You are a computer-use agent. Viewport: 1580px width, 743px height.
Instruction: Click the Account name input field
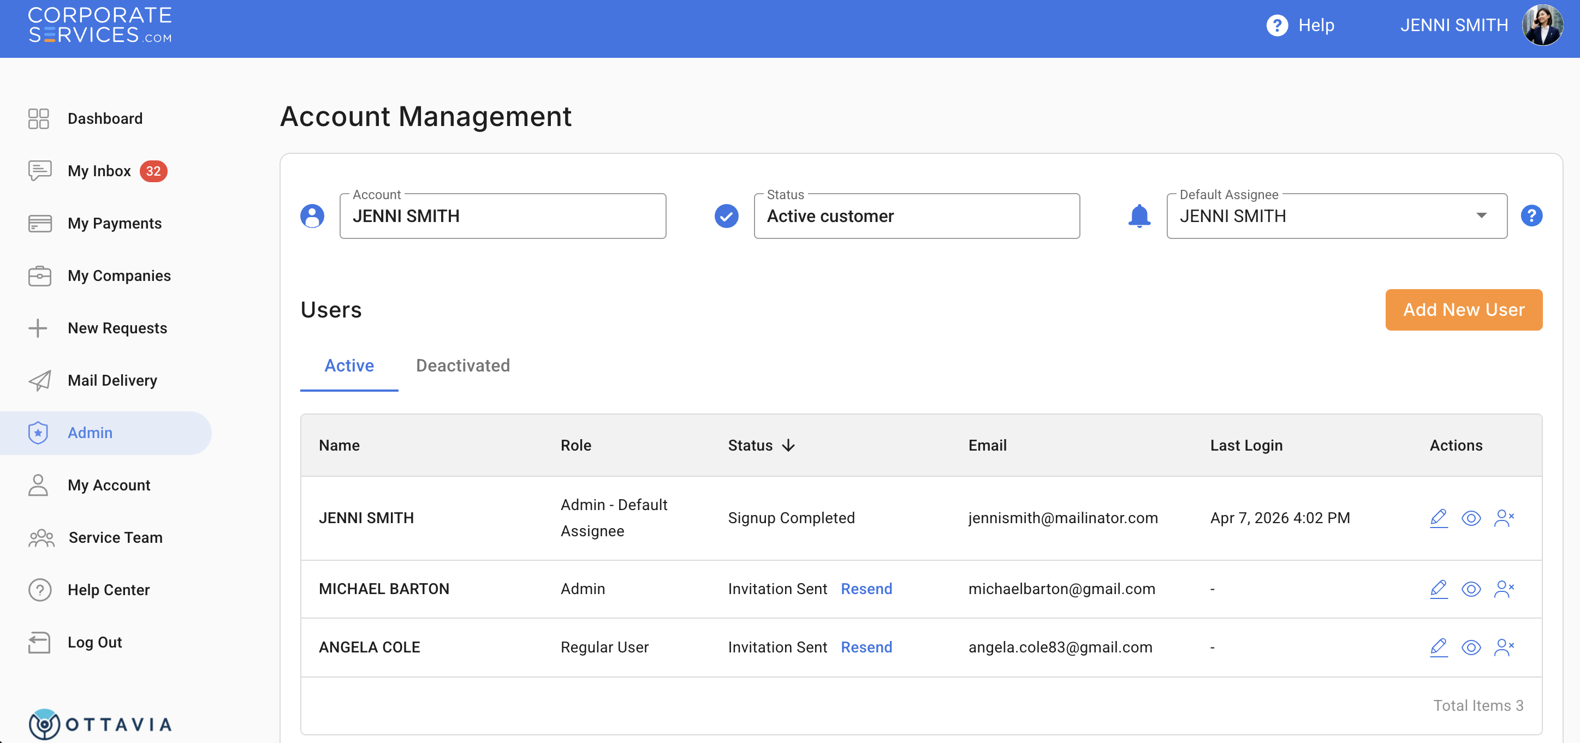[502, 217]
